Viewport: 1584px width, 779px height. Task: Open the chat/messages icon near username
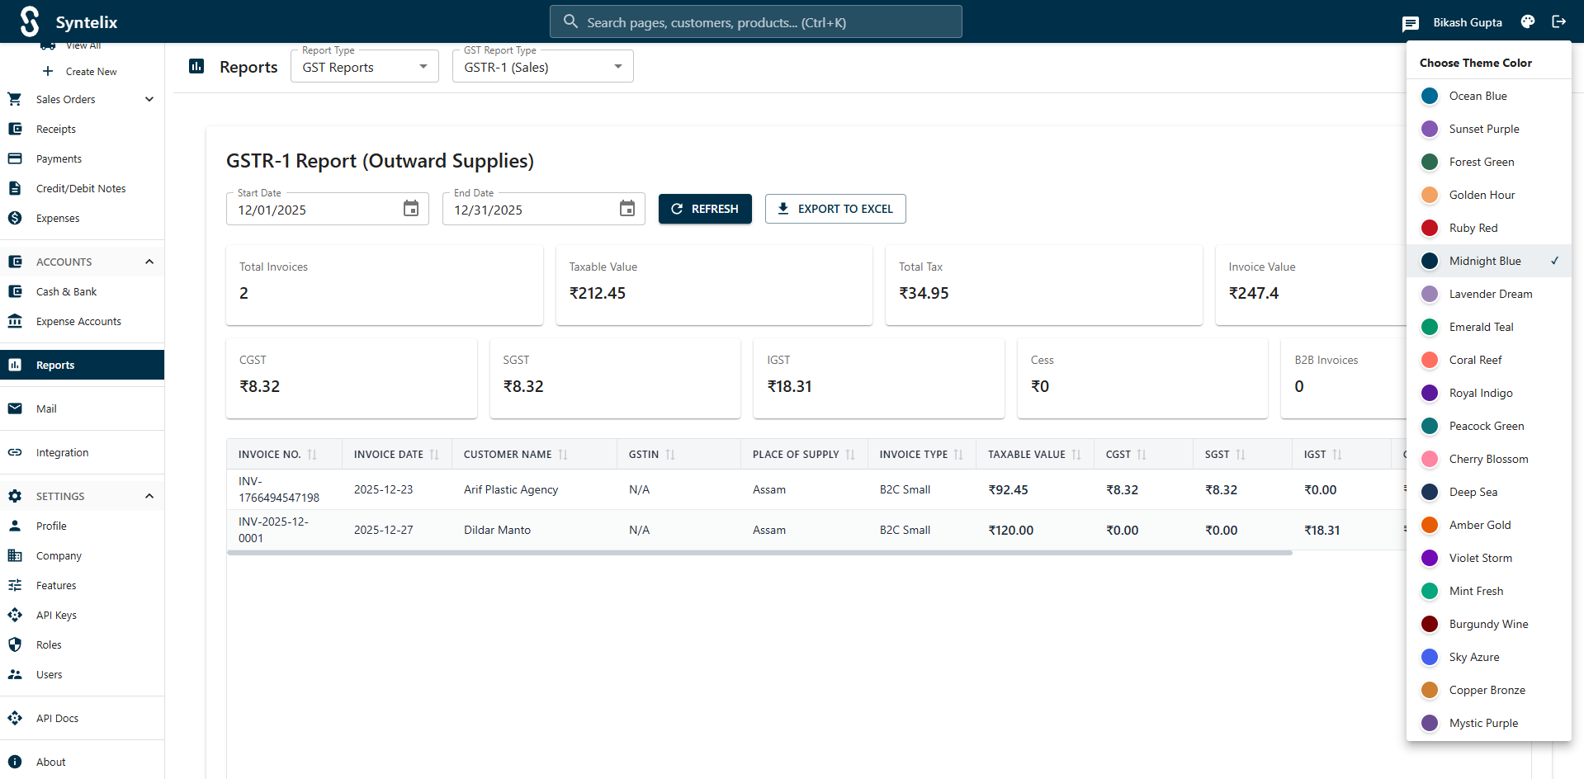(1411, 23)
